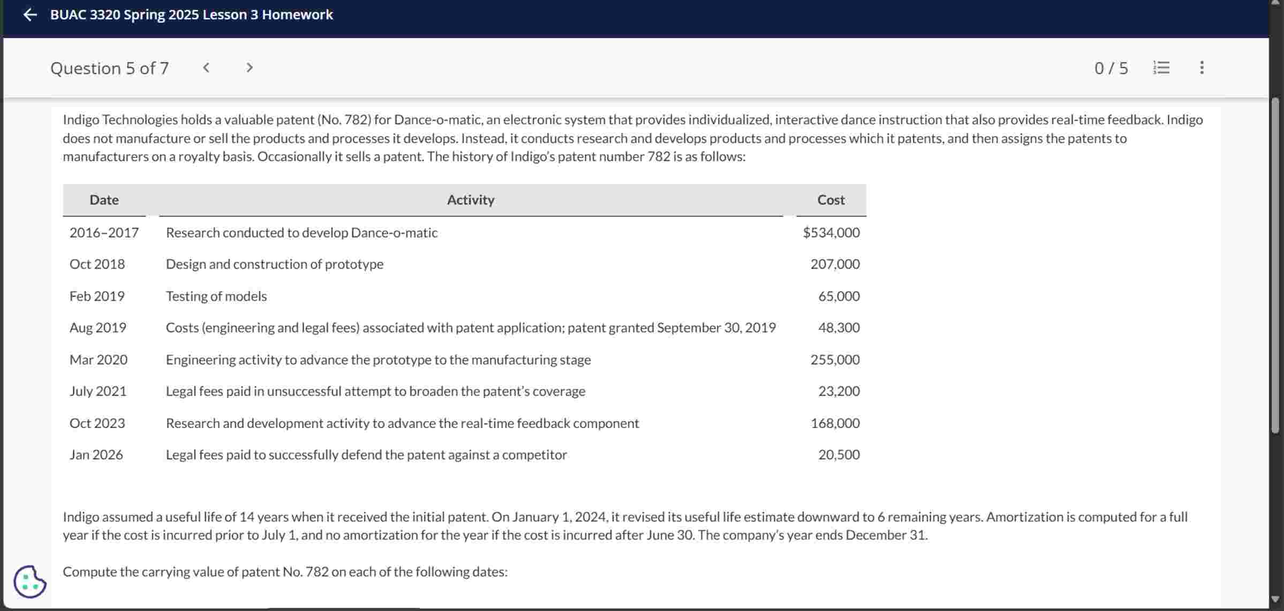Click the 0/5 score indicator

pos(1111,67)
